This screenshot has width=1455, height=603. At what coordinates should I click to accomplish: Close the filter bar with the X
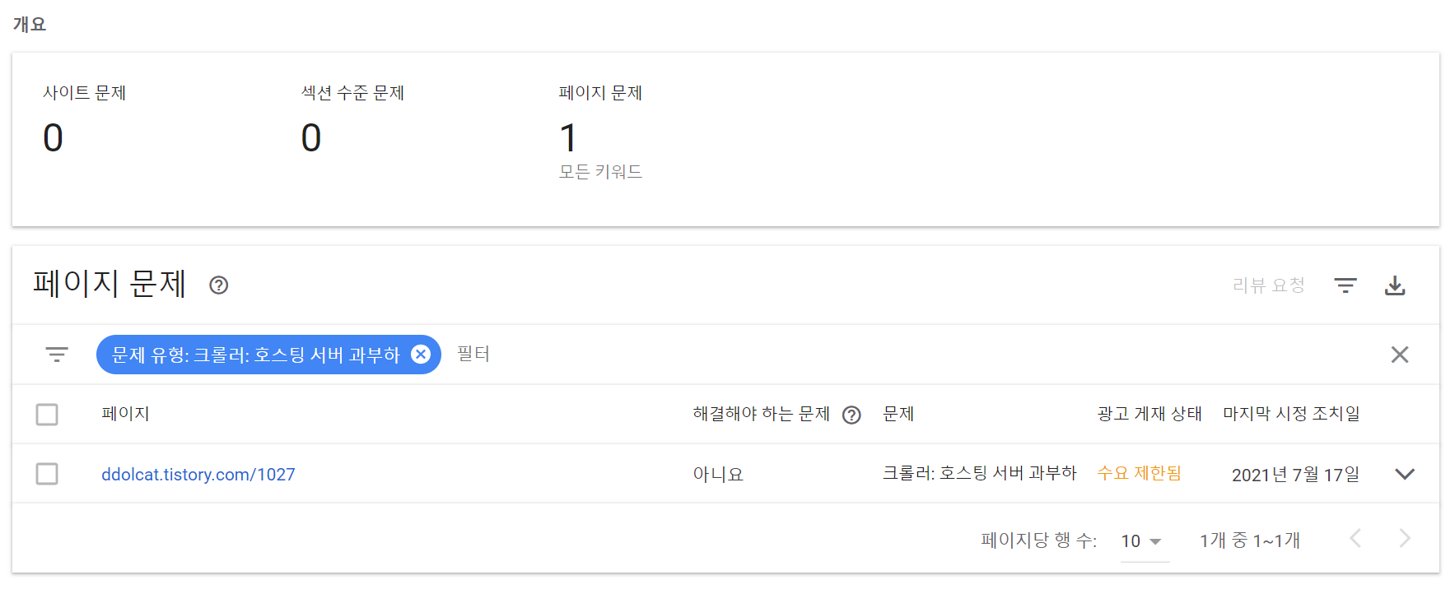1400,355
